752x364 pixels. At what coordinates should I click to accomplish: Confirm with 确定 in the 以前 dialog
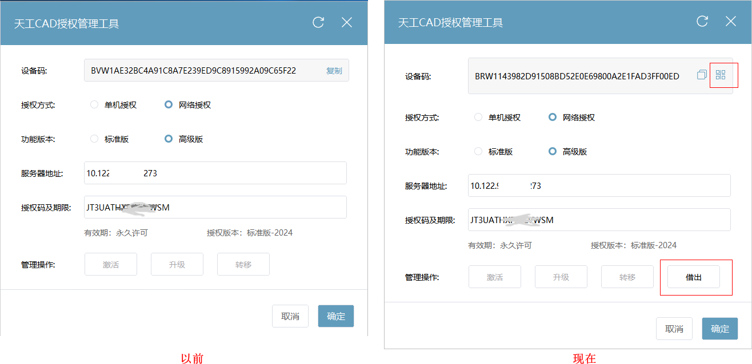336,316
